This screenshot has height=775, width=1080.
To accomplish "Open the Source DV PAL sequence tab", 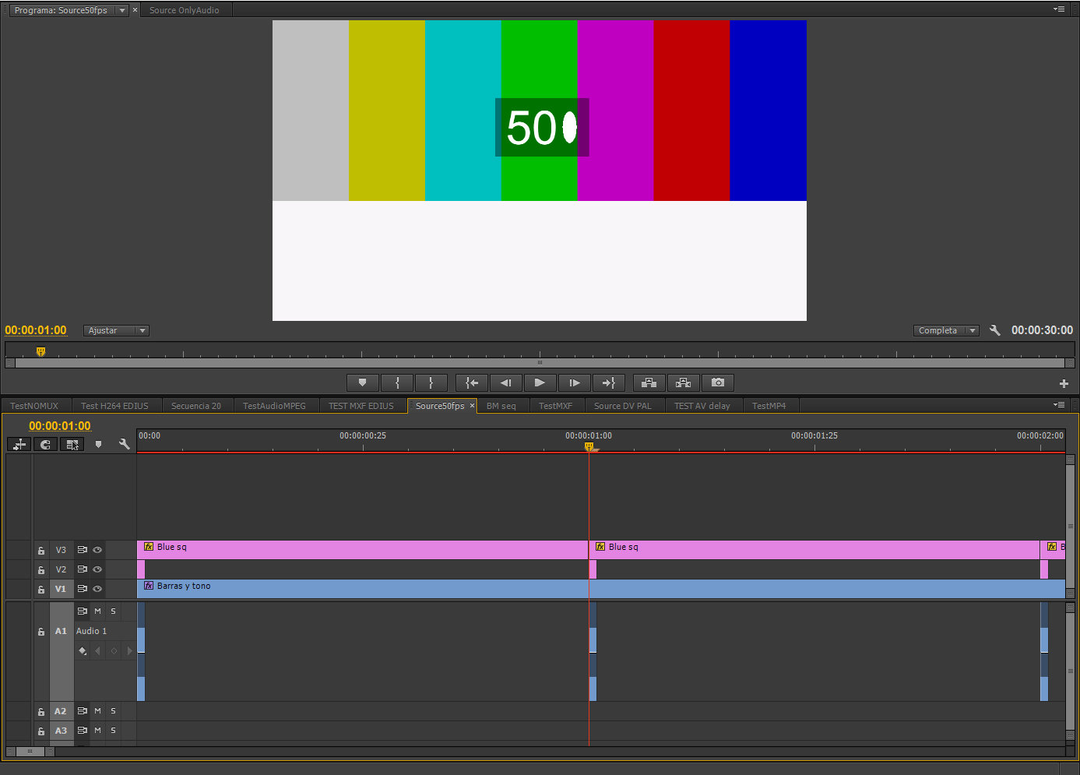I will point(622,406).
